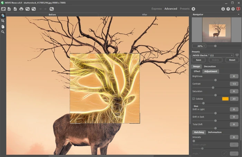Click the Export presets icon
Image resolution: width=242 pixels, height=157 pixels.
click(34, 9)
